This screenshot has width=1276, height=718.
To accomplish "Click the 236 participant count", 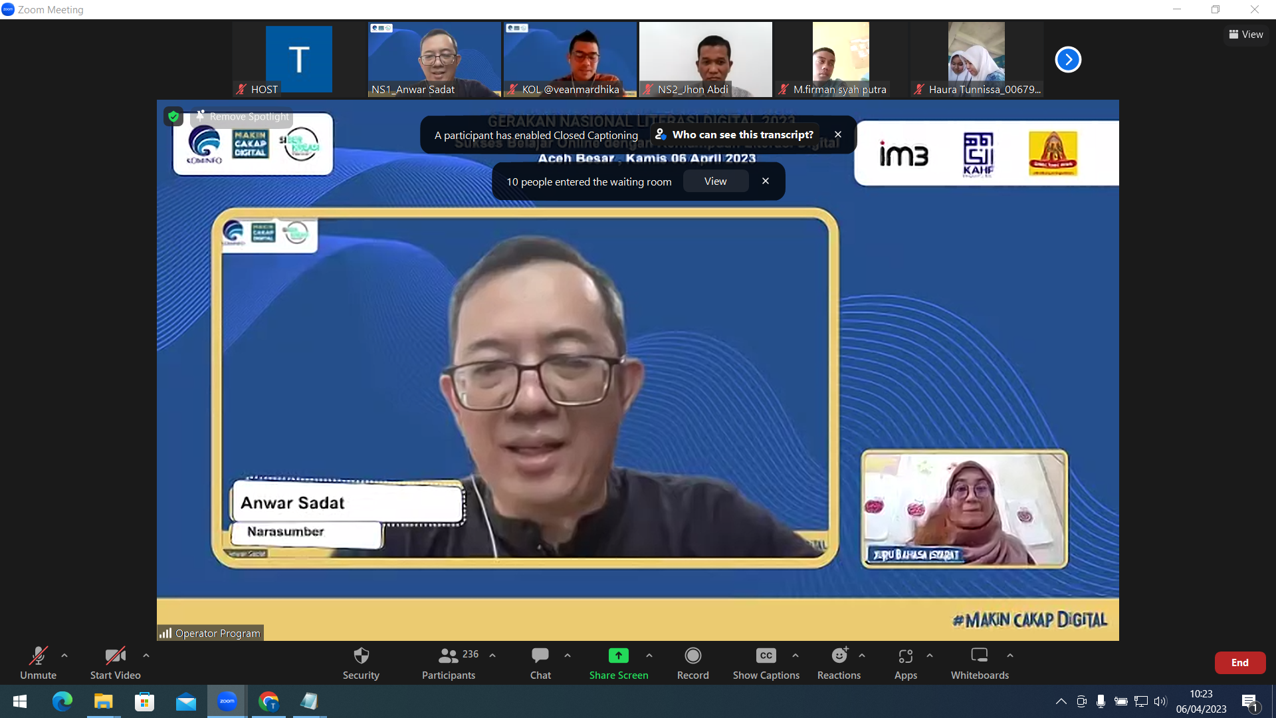I will [x=471, y=654].
